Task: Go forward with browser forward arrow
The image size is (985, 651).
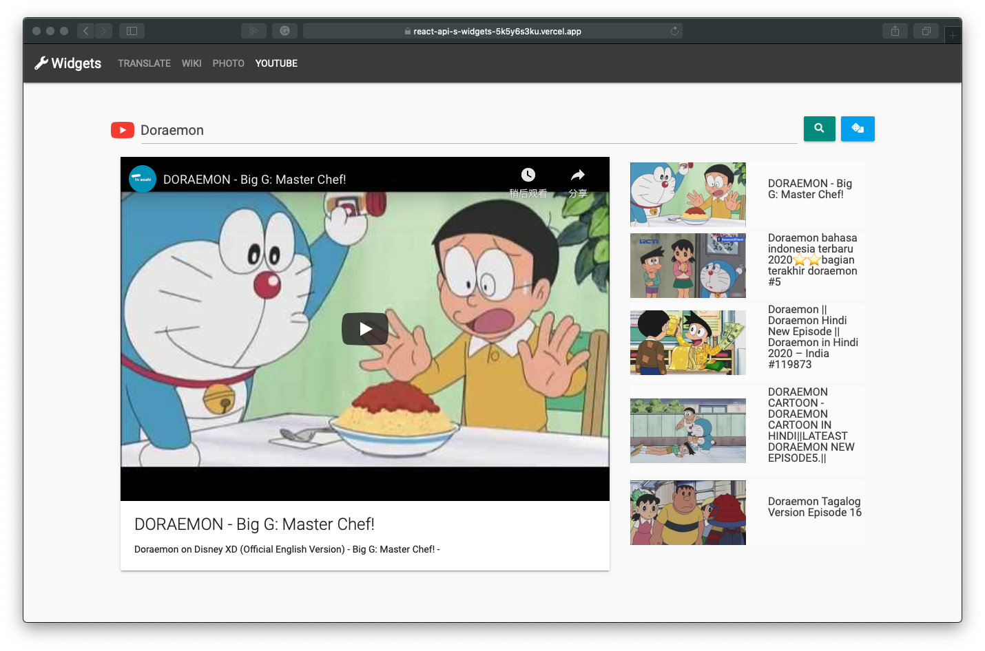Action: [104, 31]
